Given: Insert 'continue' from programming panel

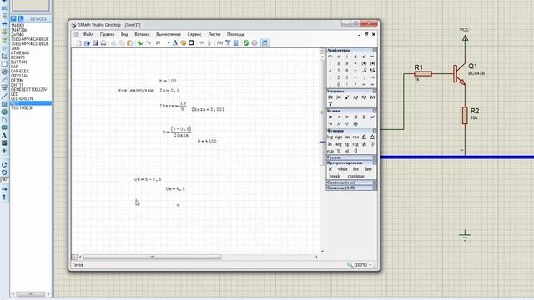Looking at the screenshot, I should click(x=356, y=176).
